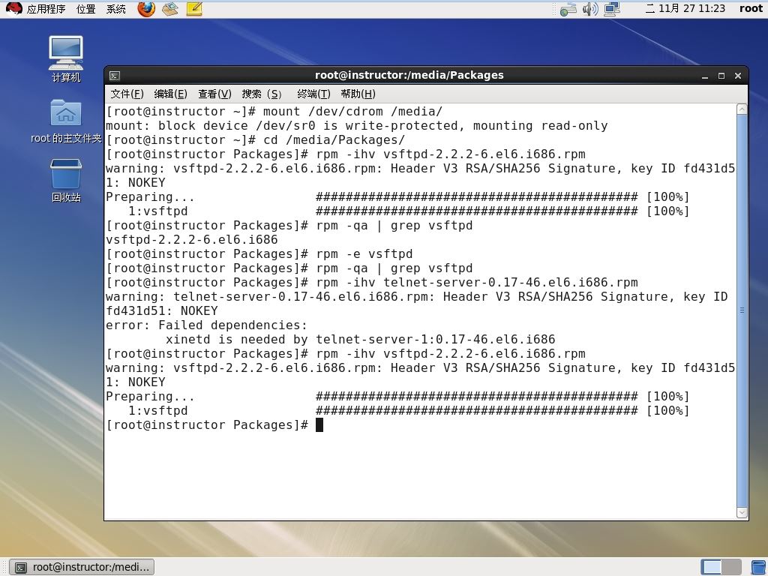
Task: Close the terminal window
Action: (738, 76)
